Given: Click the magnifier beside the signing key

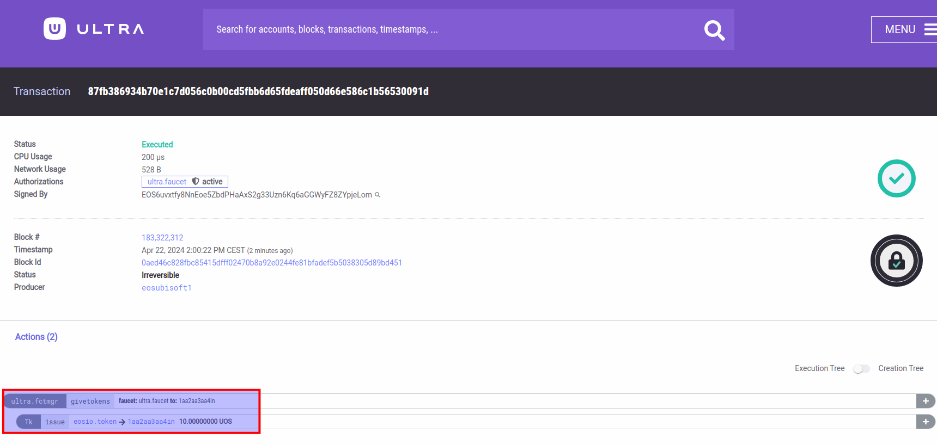Looking at the screenshot, I should [378, 195].
